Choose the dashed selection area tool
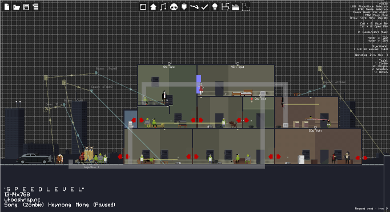The height and width of the screenshot is (212, 390). (246, 7)
